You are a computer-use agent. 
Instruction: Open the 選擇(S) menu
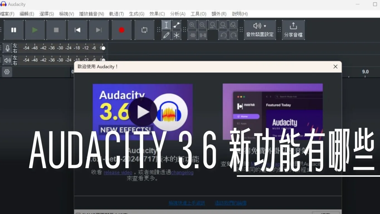click(x=46, y=14)
